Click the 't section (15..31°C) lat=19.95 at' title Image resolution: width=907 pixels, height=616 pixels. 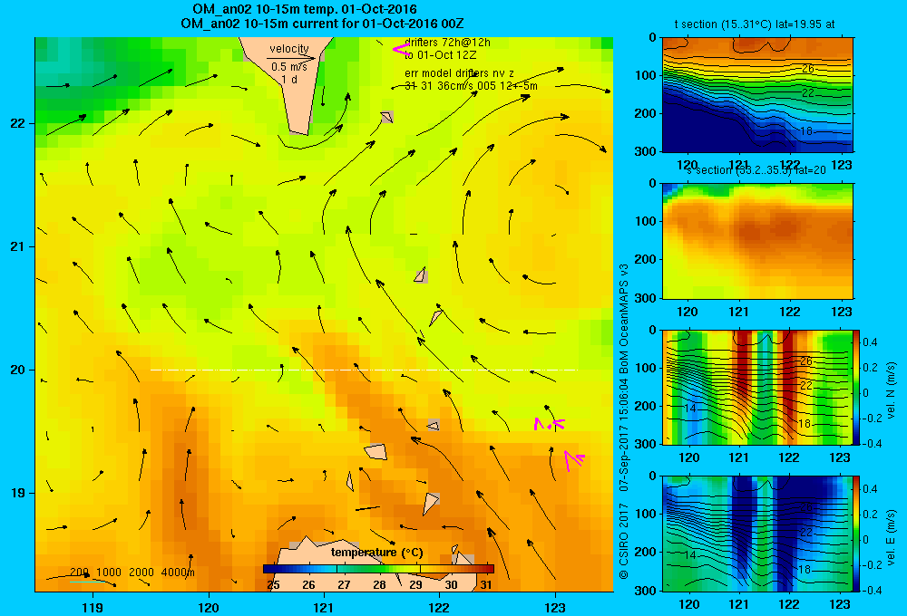755,24
